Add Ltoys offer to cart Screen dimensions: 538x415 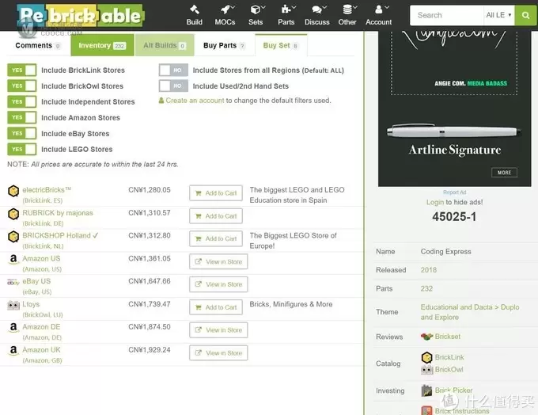216,307
